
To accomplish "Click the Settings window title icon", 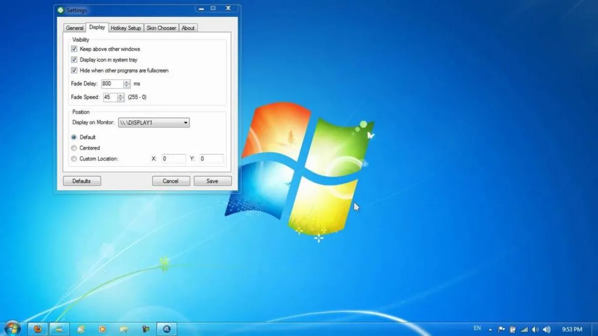I will point(61,10).
